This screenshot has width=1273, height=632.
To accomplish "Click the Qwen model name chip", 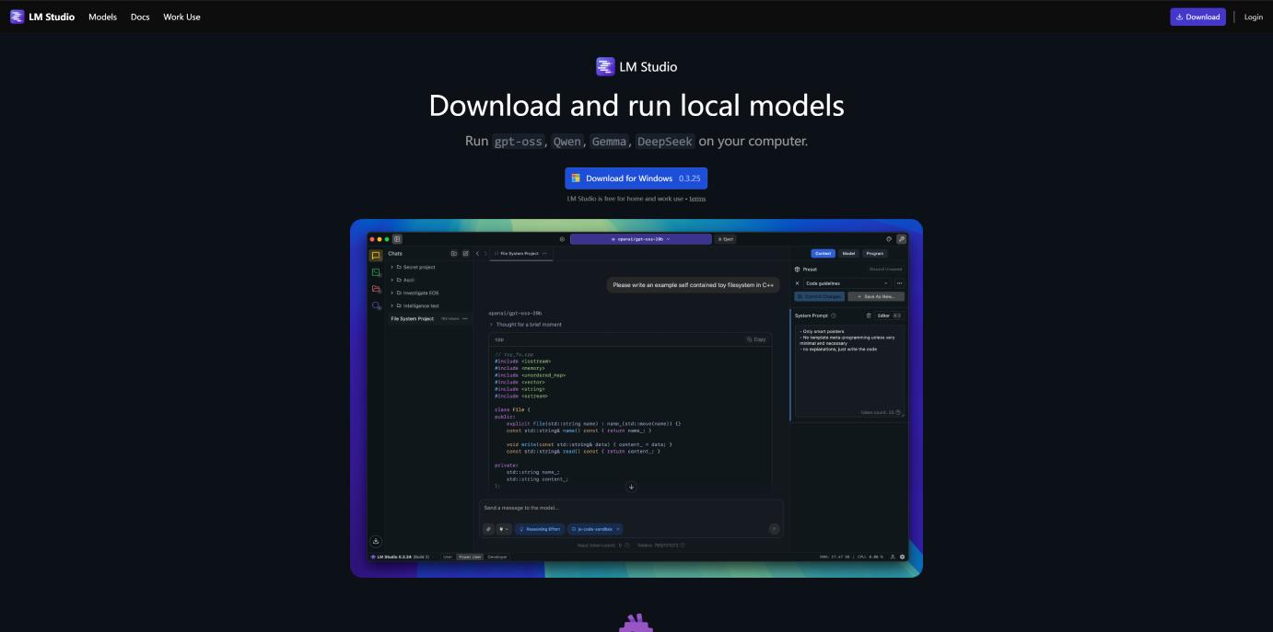I will coord(567,142).
